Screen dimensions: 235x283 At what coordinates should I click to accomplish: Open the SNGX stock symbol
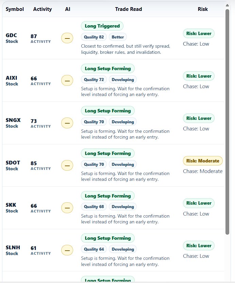(x=13, y=120)
